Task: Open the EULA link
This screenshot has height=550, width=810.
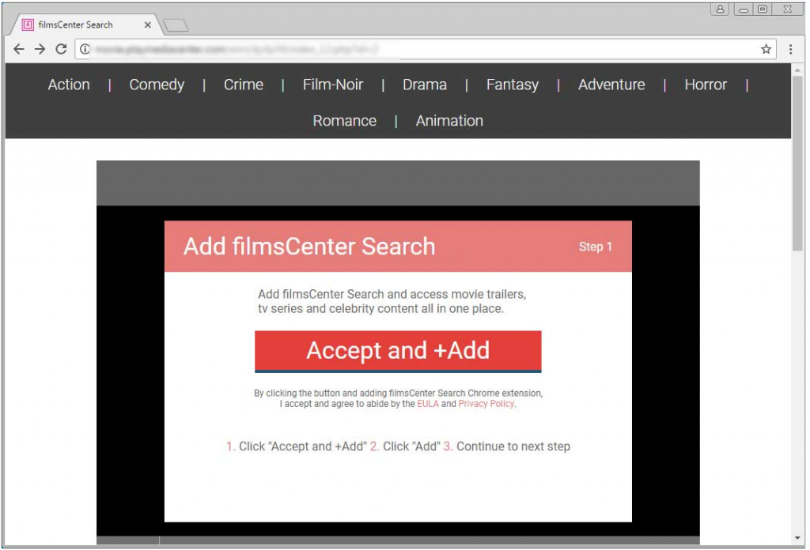Action: (427, 404)
